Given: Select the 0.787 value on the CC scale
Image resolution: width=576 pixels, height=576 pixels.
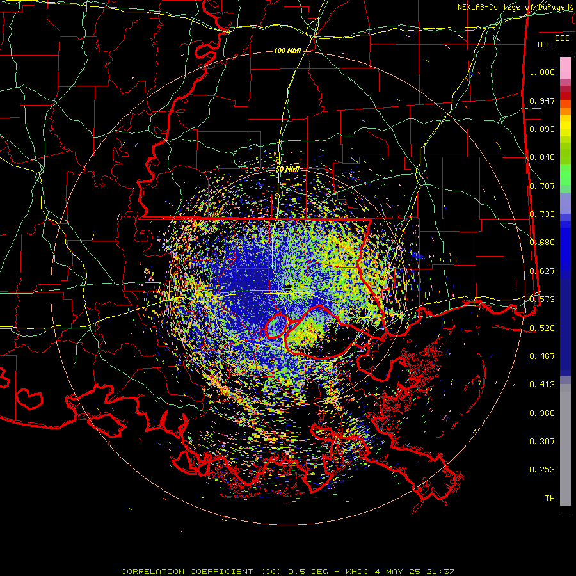Looking at the screenshot, I should (542, 186).
